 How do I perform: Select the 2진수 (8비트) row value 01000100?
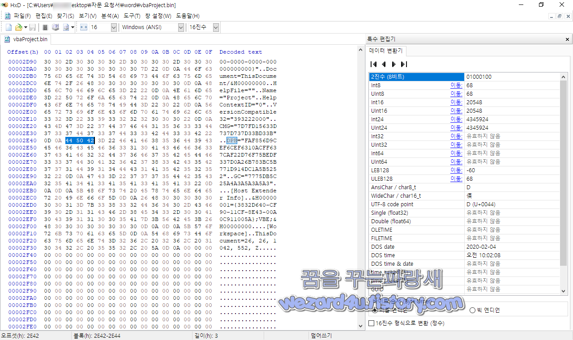click(512, 77)
